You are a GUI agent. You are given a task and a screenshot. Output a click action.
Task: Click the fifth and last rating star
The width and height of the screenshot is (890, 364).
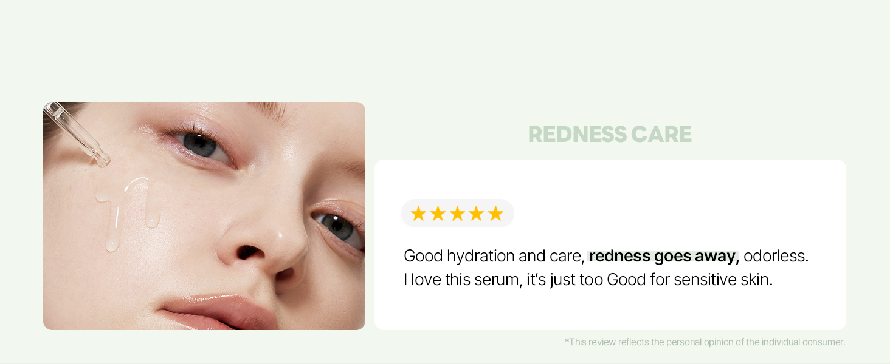(x=496, y=214)
